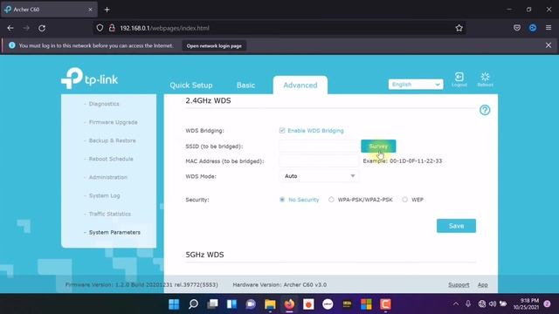Open Reboot Schedule in the sidebar

click(x=111, y=159)
